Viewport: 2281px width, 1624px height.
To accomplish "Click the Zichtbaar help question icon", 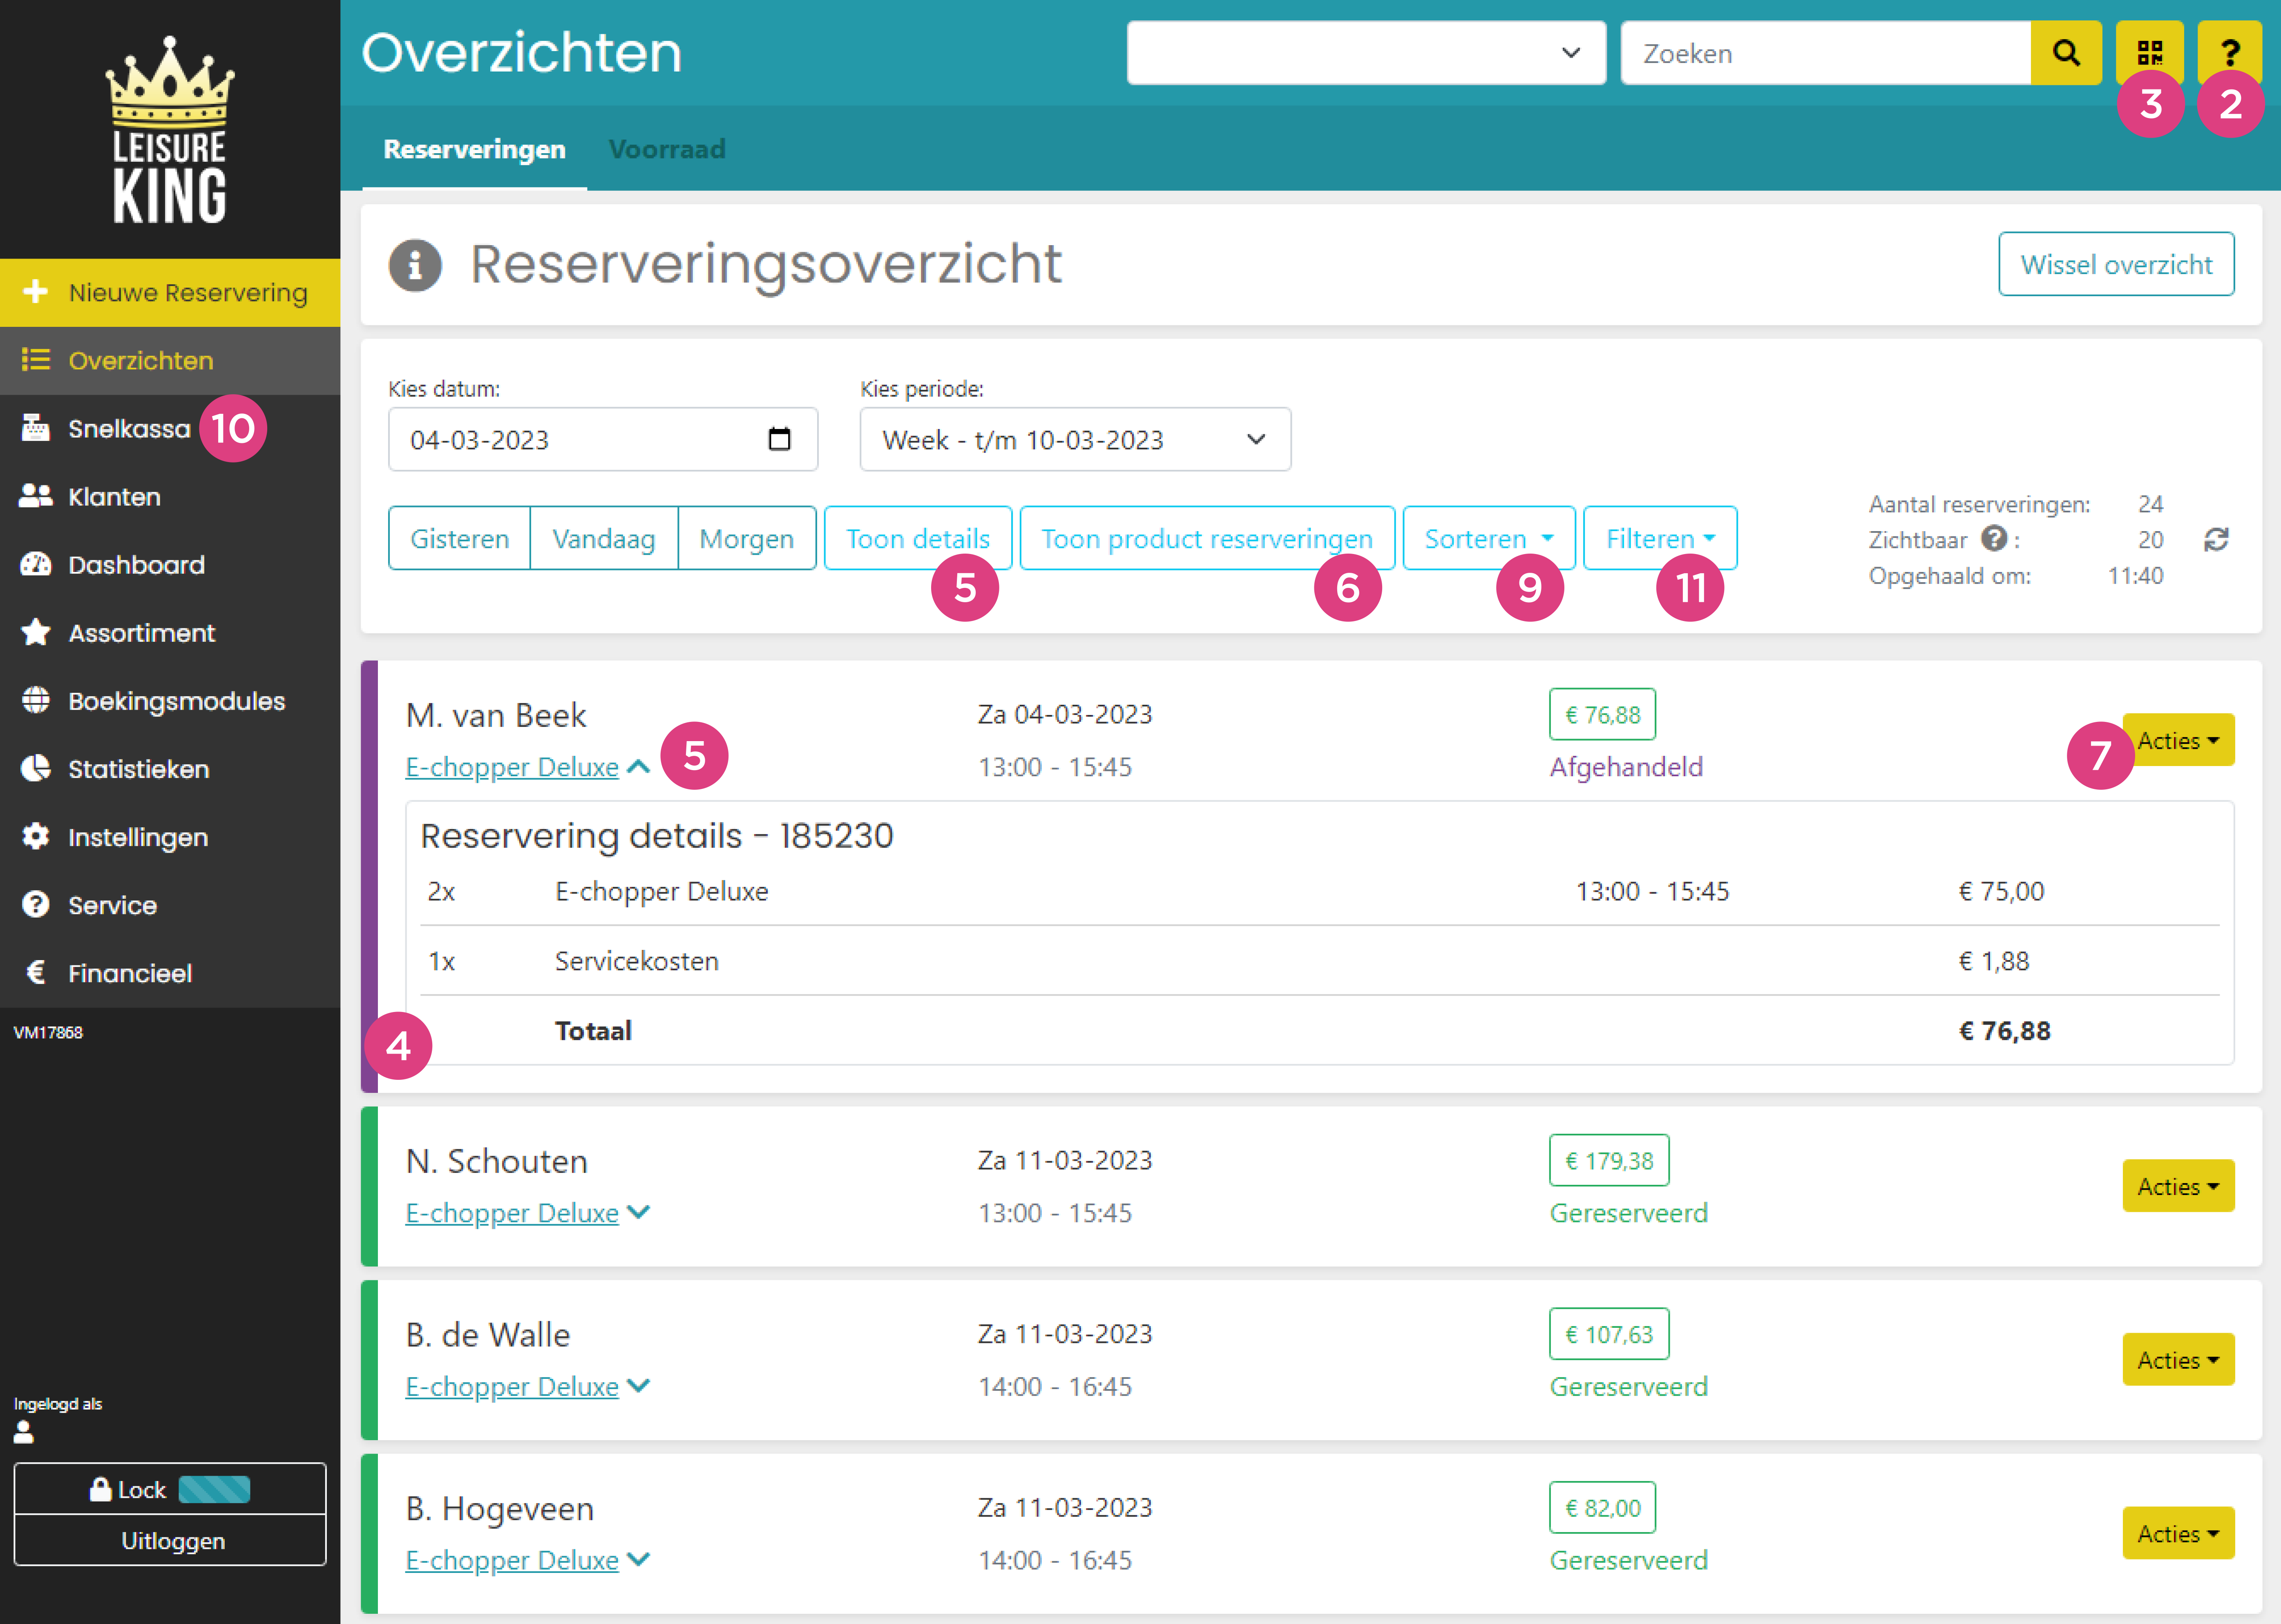I will tap(1994, 539).
